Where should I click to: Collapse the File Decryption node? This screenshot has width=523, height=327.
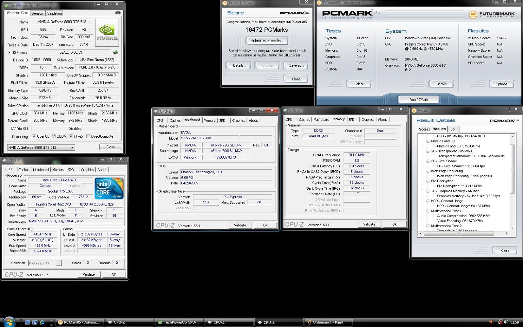pos(428,181)
